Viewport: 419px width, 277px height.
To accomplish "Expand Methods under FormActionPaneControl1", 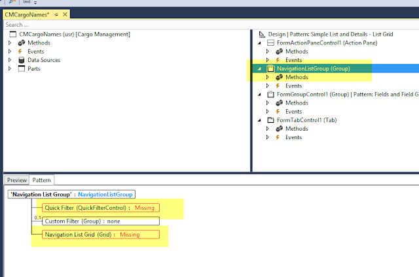I will coord(268,51).
